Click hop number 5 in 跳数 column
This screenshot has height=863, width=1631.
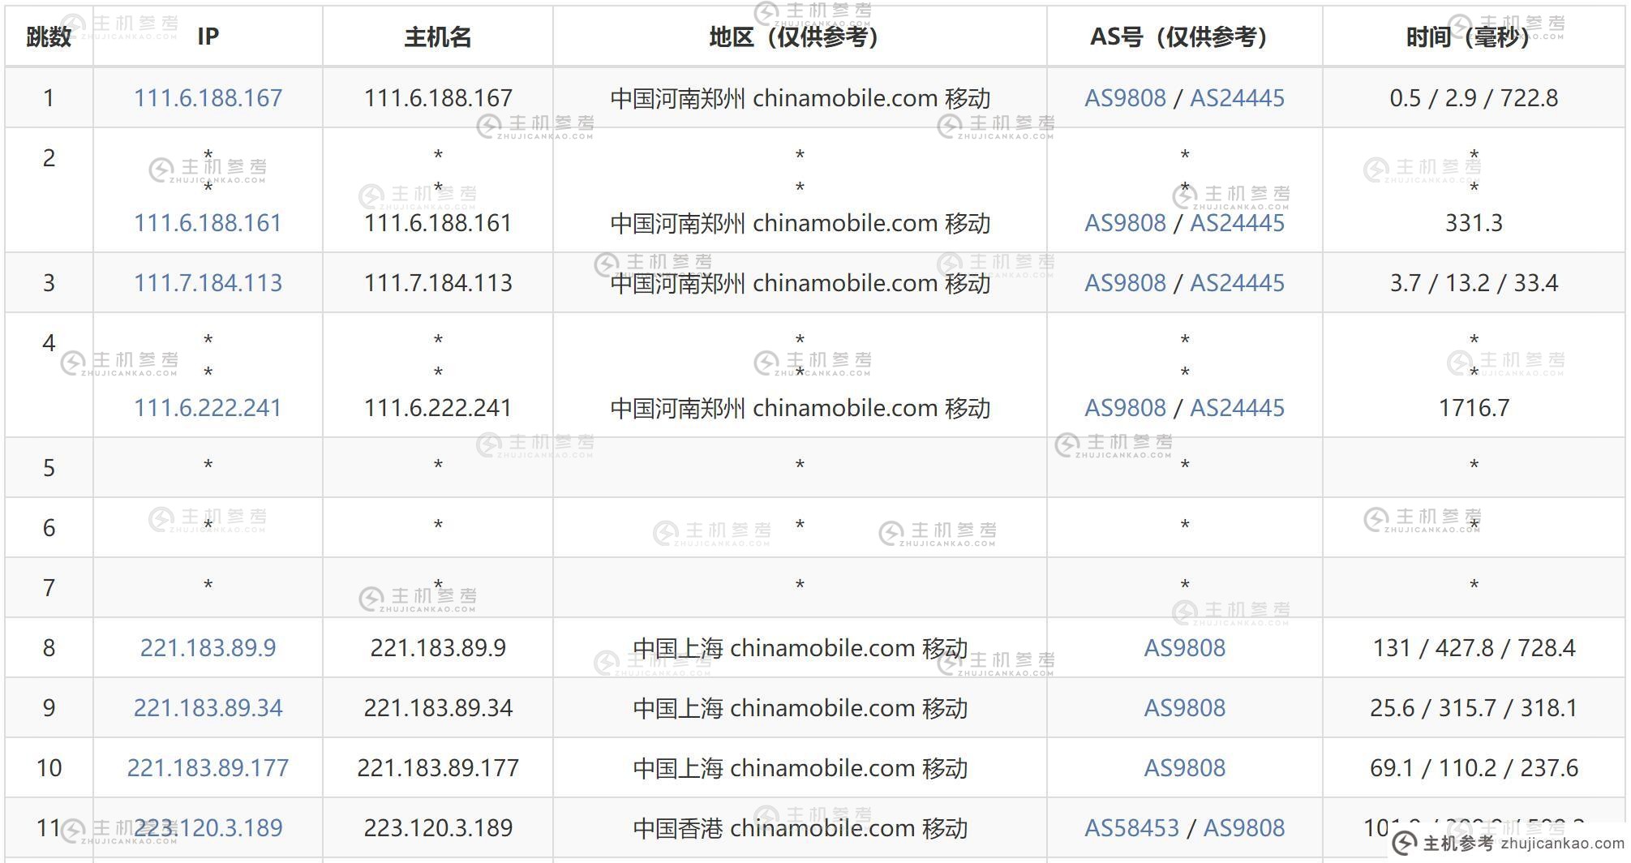click(49, 468)
